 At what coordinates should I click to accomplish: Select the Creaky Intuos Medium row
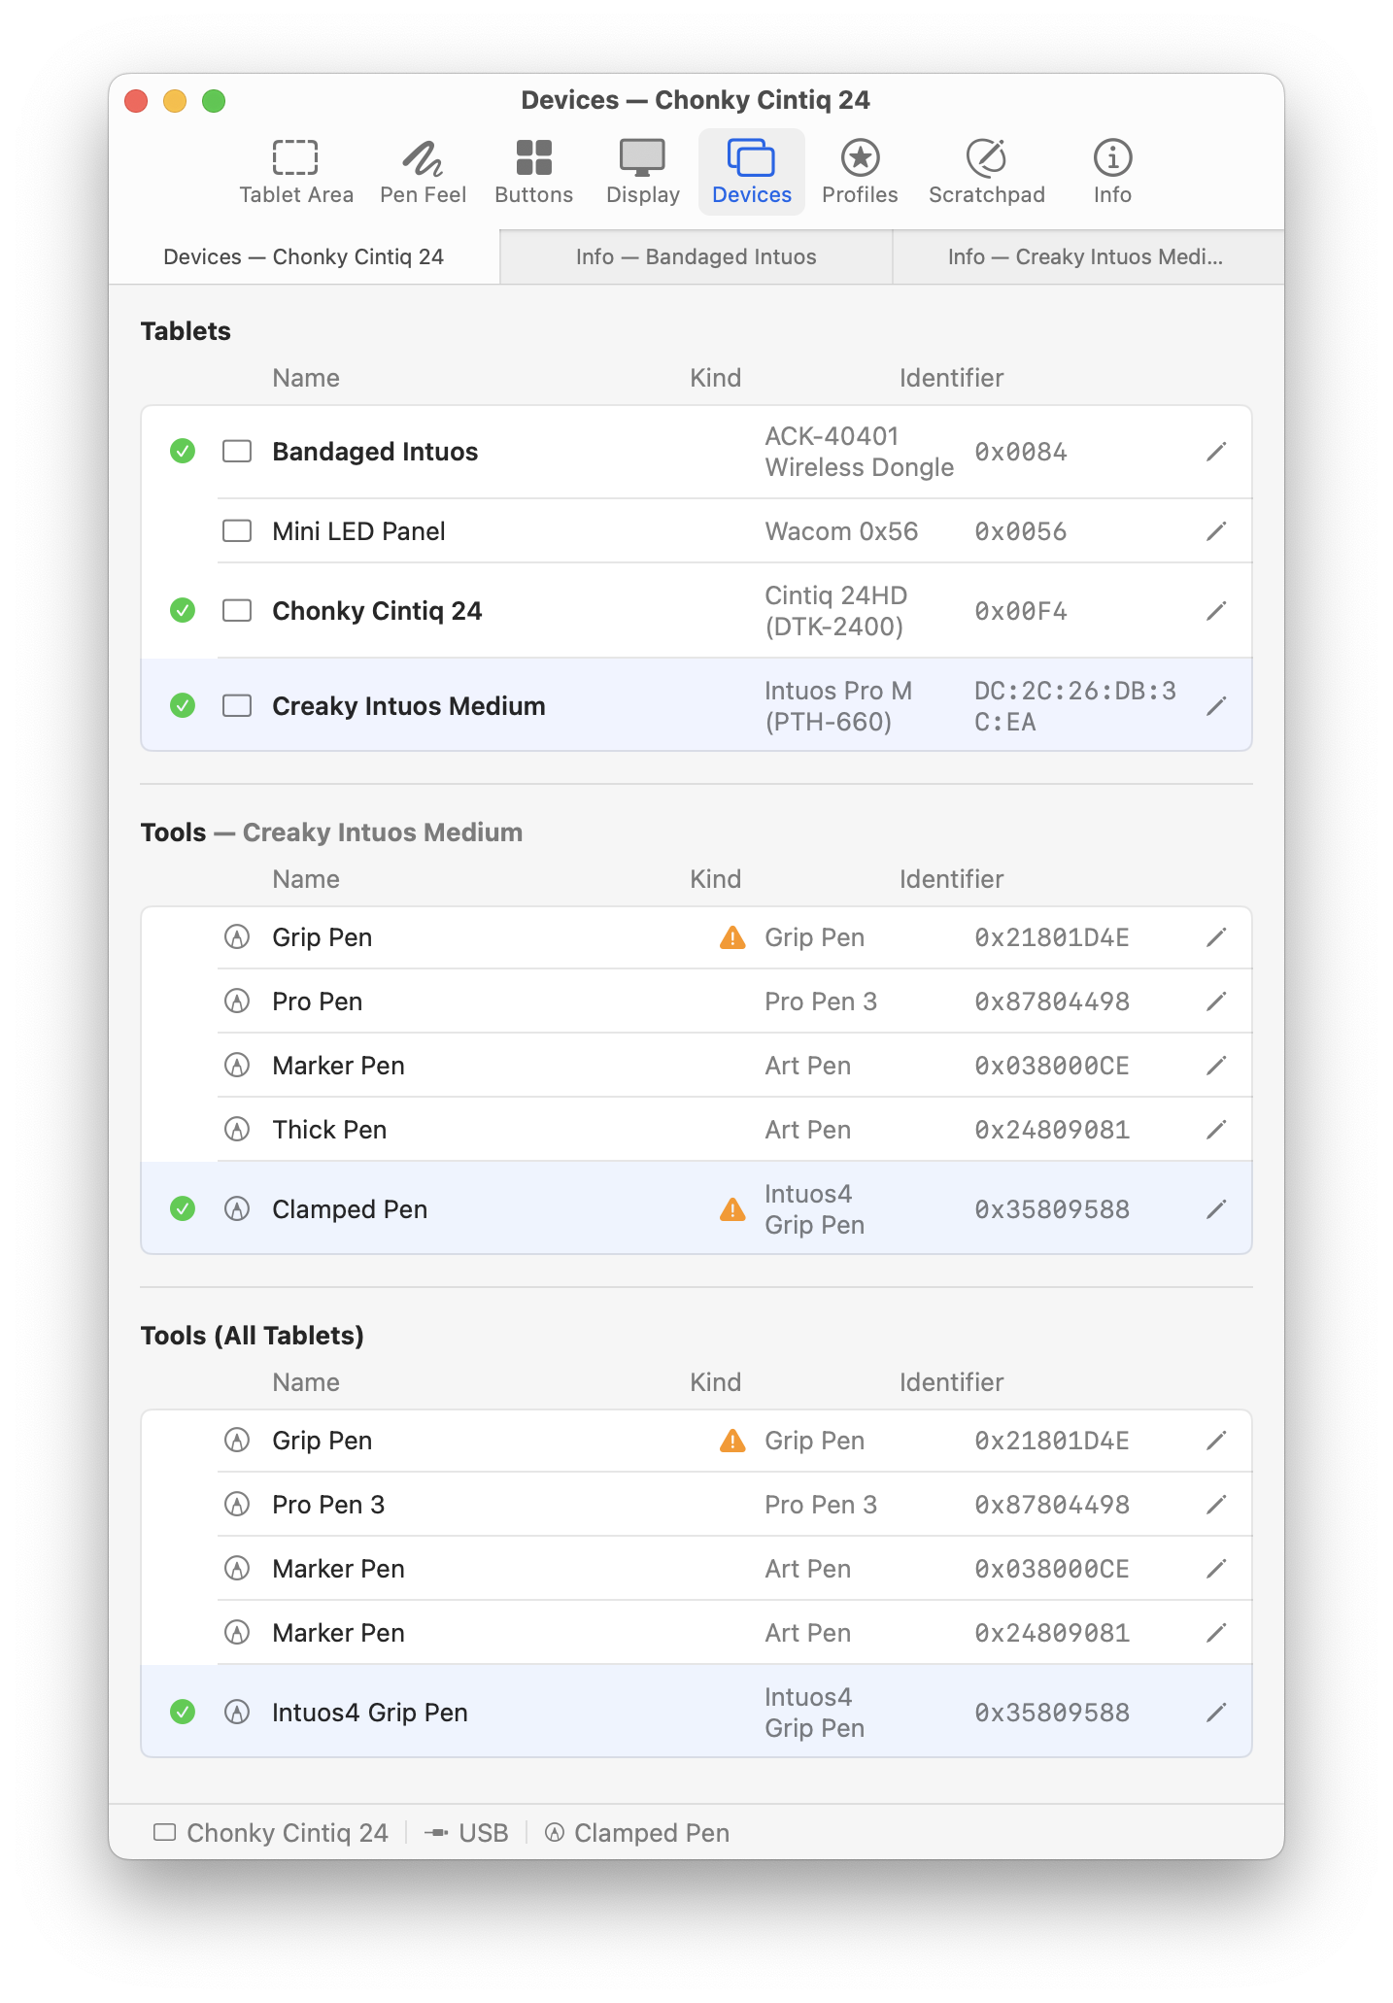[x=696, y=705]
